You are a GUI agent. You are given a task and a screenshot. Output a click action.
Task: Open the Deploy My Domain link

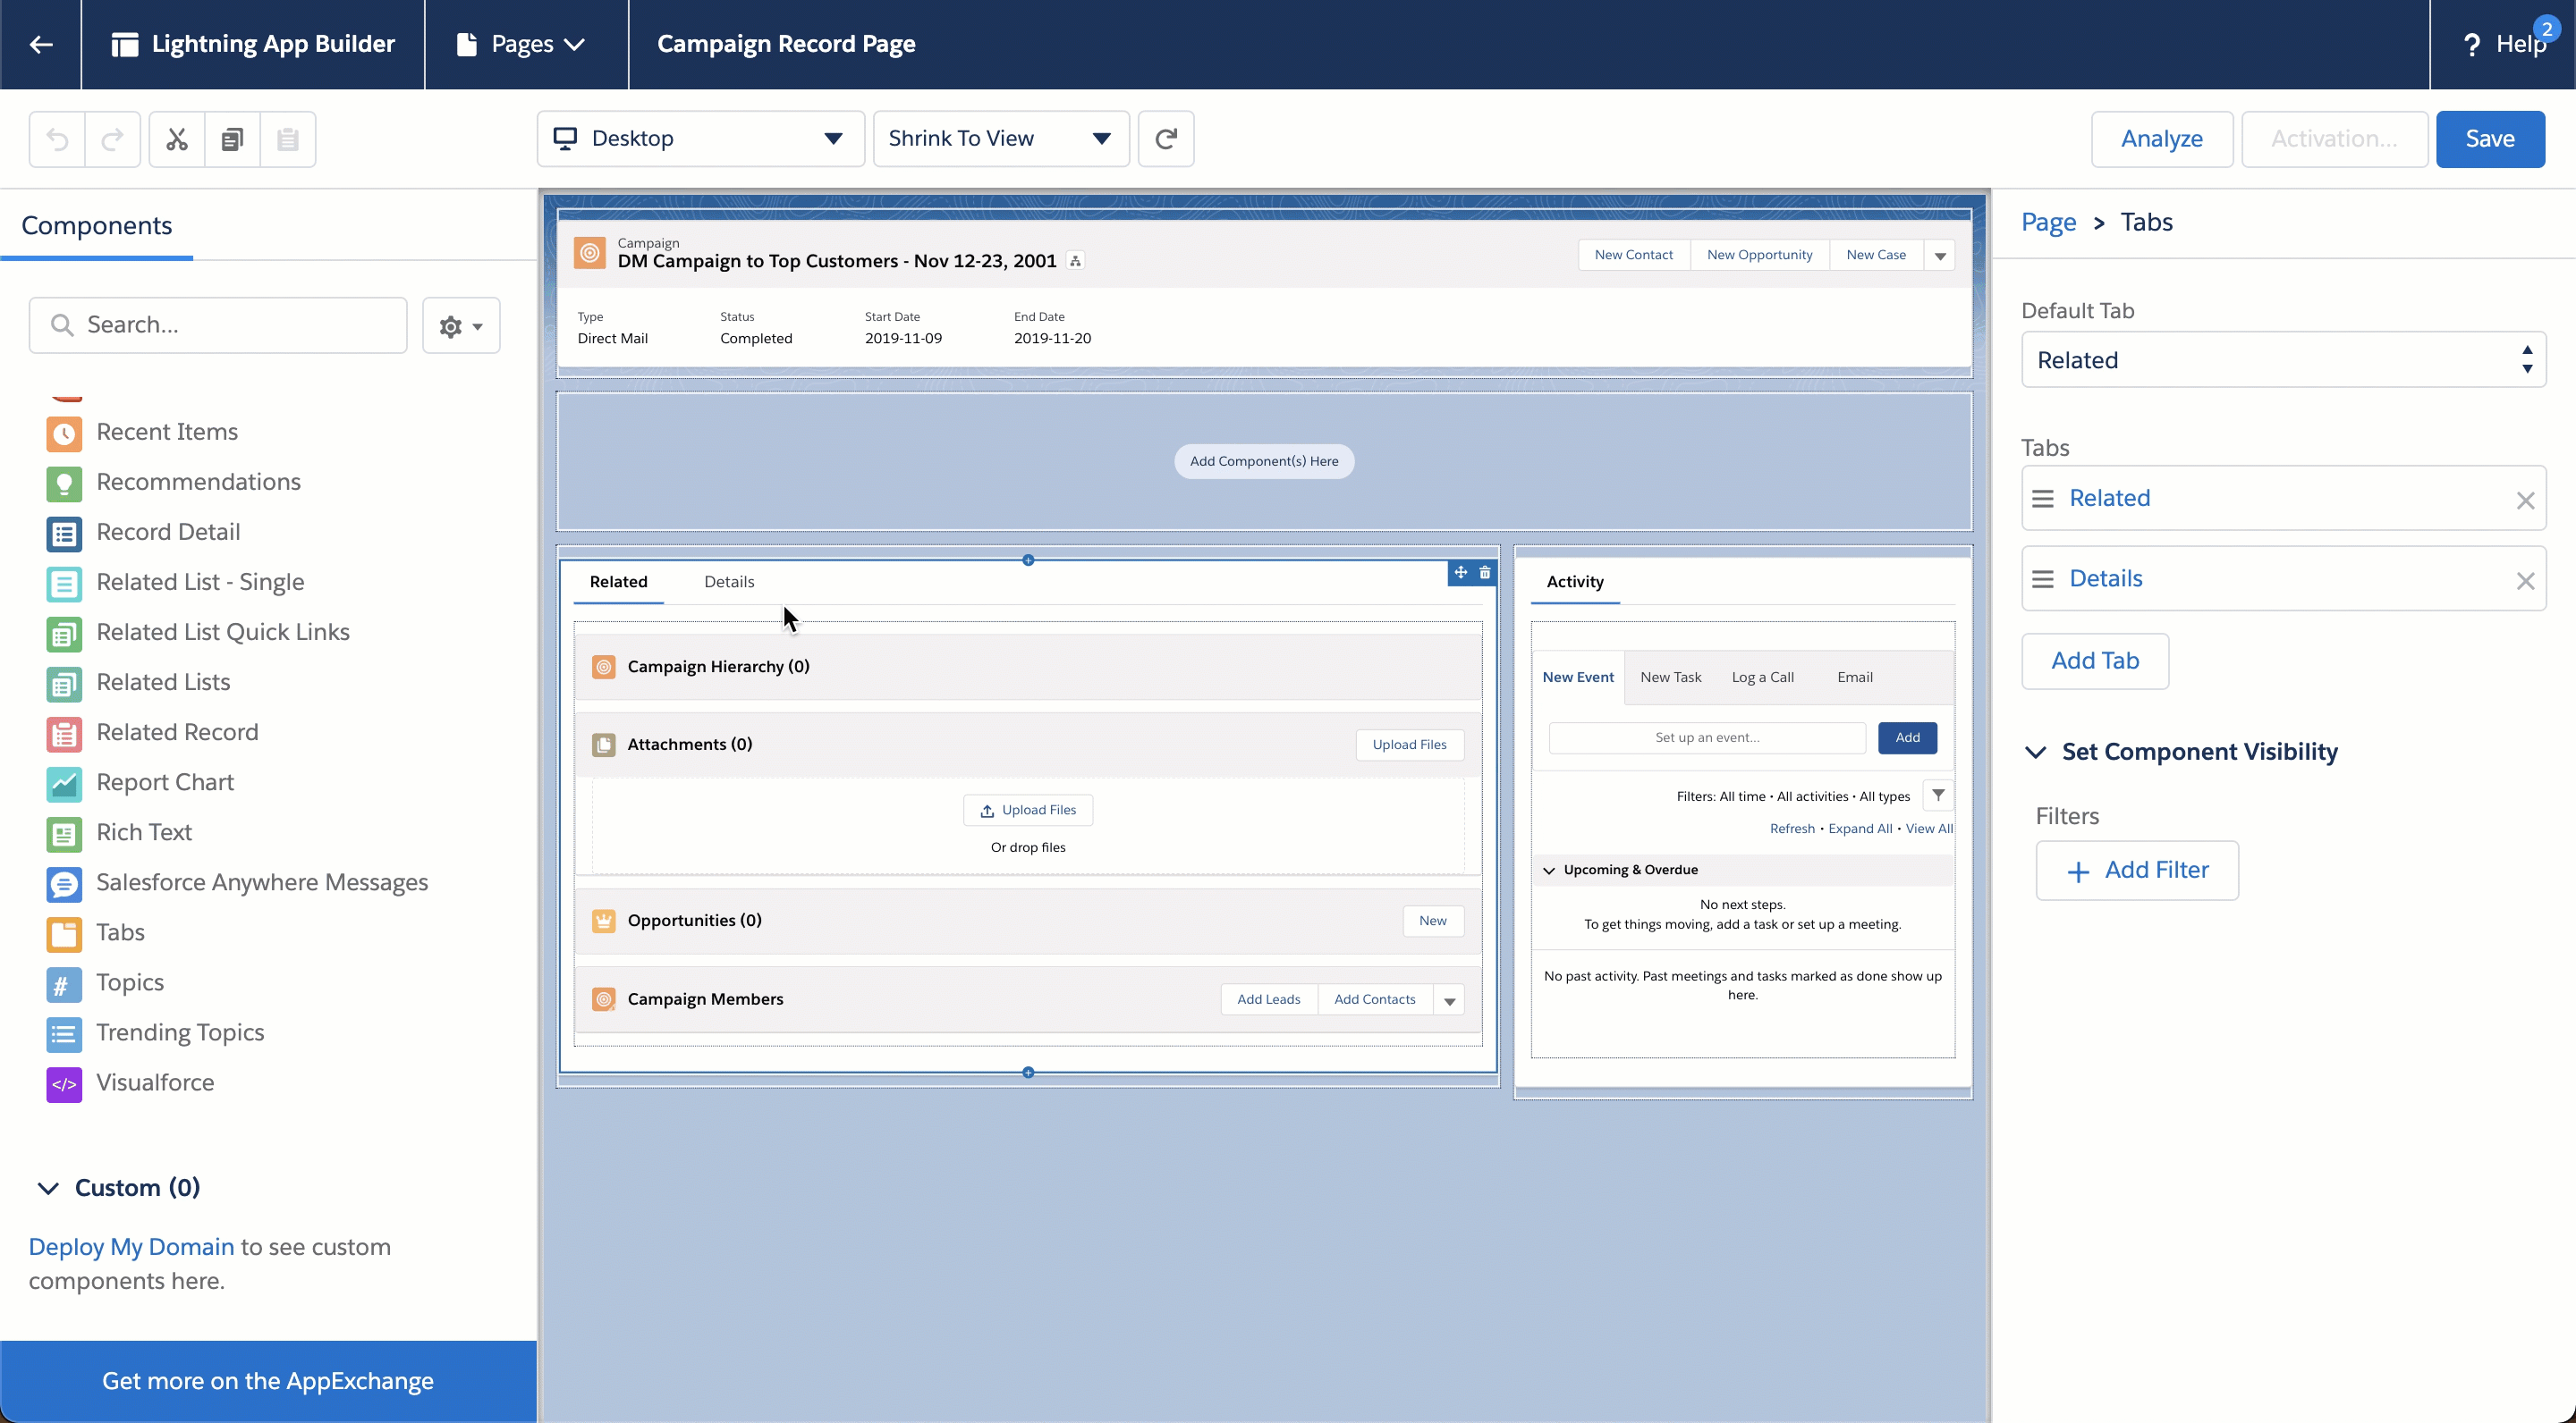[131, 1247]
